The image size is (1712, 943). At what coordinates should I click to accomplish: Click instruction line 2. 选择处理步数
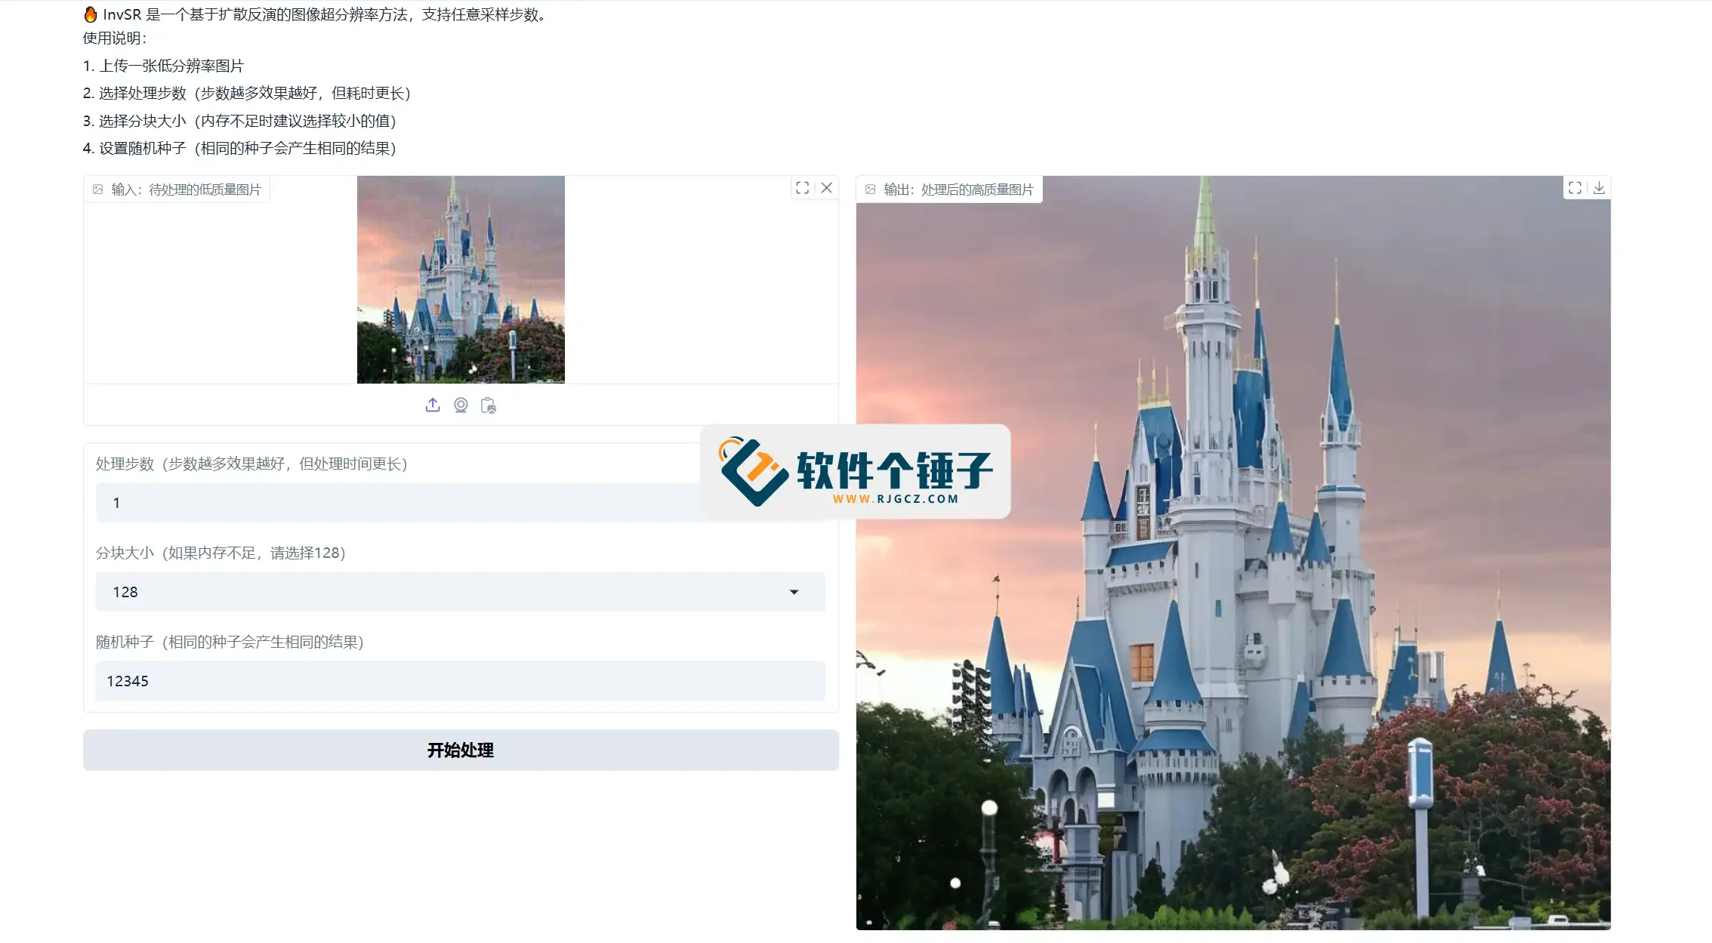tap(247, 93)
